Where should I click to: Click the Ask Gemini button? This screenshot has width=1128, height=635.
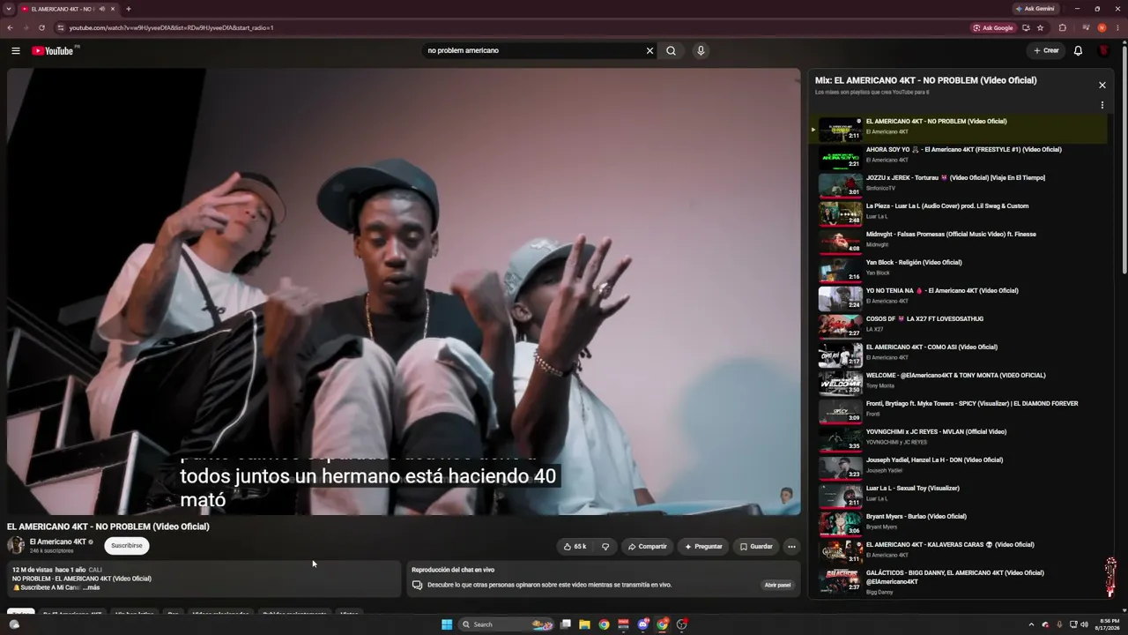tap(1035, 9)
